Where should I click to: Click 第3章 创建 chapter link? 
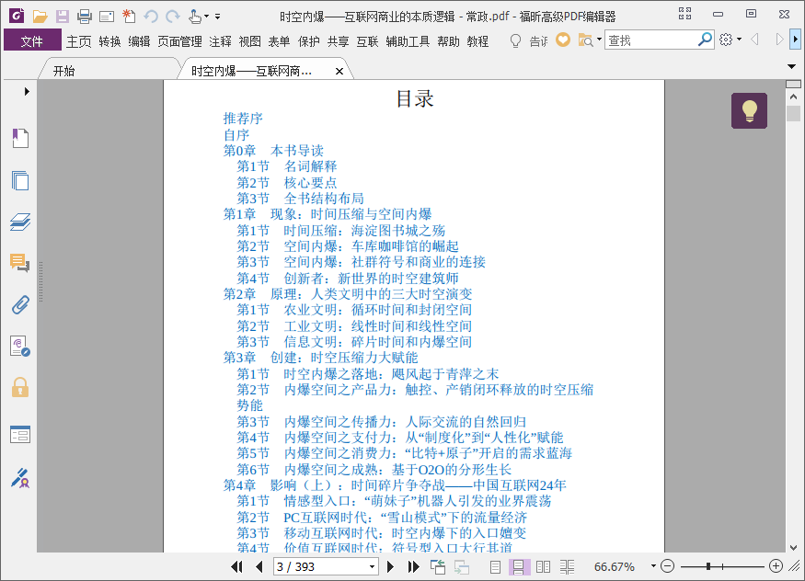tap(320, 358)
